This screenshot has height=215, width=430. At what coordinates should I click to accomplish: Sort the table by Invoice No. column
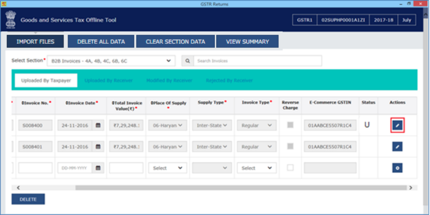(x=37, y=103)
